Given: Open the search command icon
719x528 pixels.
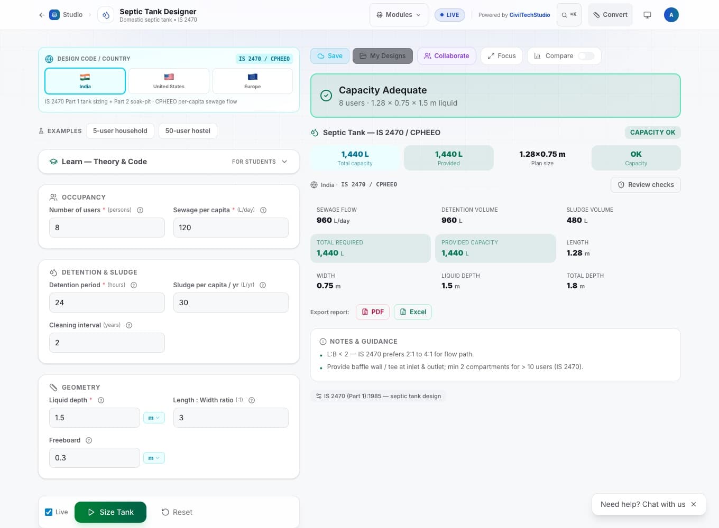Looking at the screenshot, I should pyautogui.click(x=569, y=15).
